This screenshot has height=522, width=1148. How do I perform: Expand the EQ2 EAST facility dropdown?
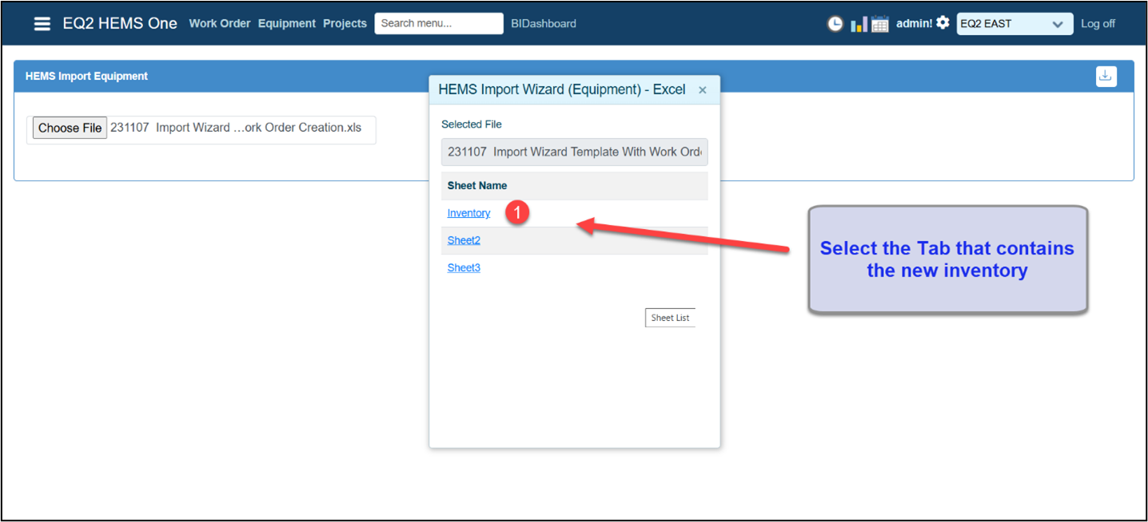1014,24
